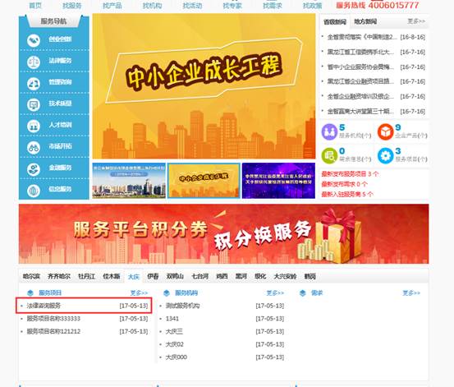The width and height of the screenshot is (454, 387).
Task: Click the orange cube 企业产品 icon
Action: point(386,132)
